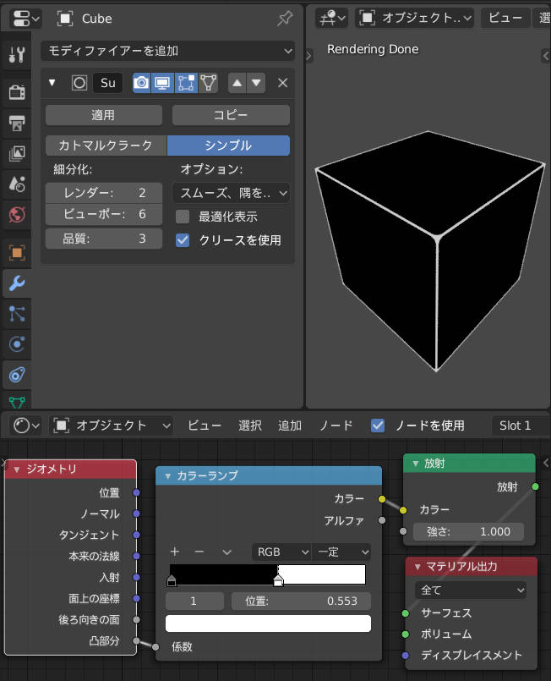Select the シンプル subdivision type

click(228, 145)
